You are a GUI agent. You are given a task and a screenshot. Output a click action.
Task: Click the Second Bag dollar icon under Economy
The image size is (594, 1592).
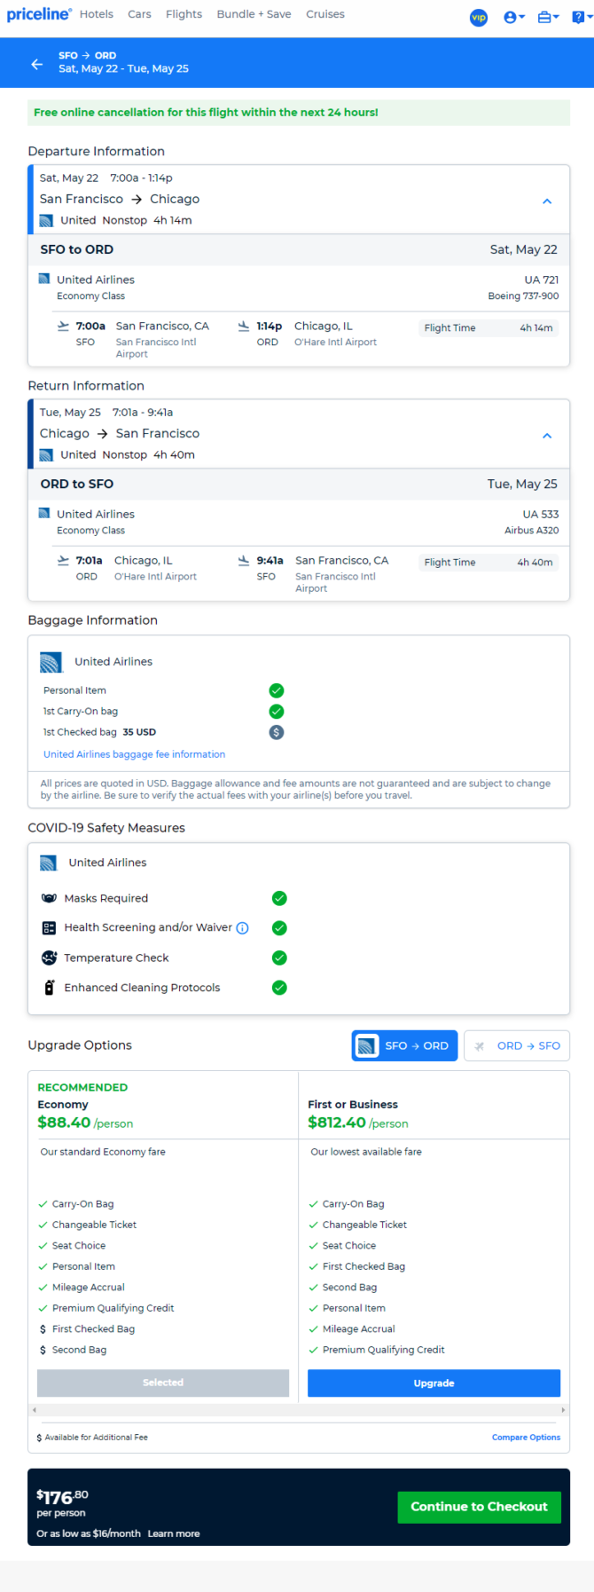pyautogui.click(x=43, y=1350)
